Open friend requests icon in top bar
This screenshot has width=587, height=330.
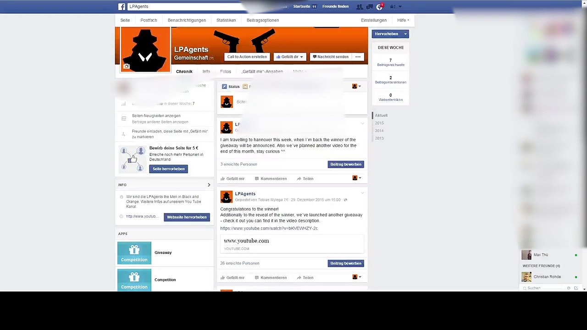point(360,7)
